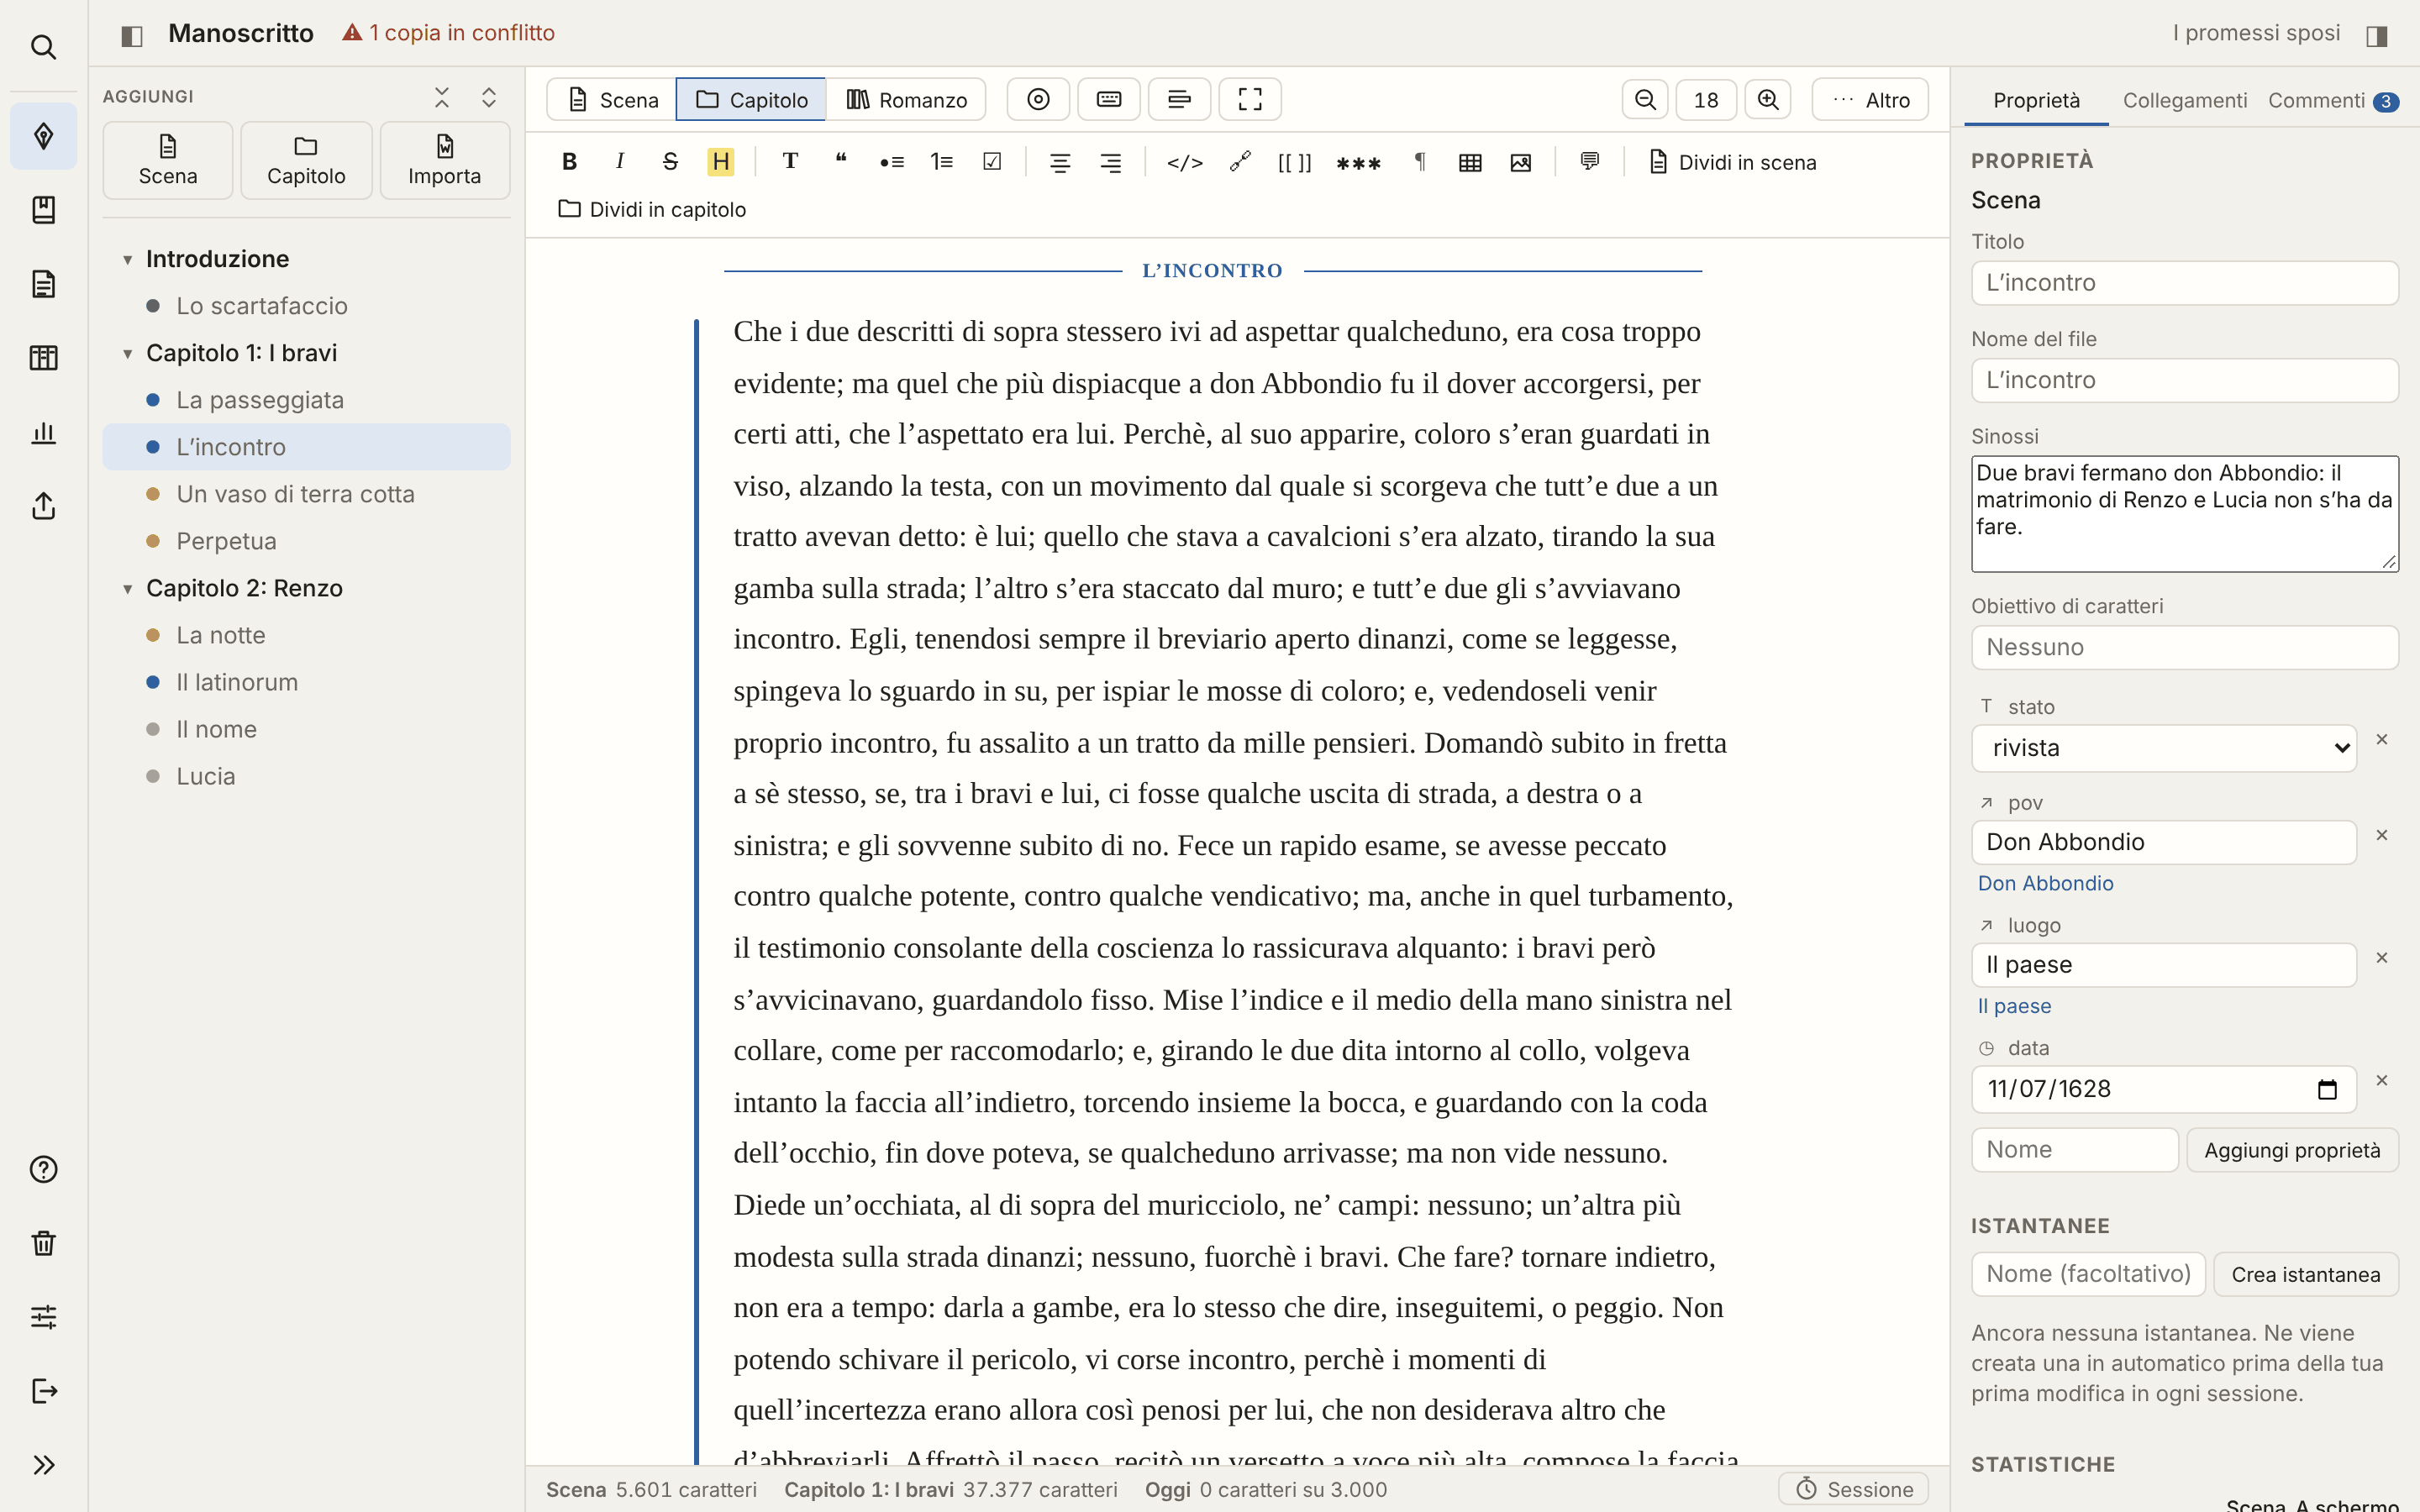This screenshot has width=2420, height=1512.
Task: Insert a bulleted list
Action: coord(891,162)
